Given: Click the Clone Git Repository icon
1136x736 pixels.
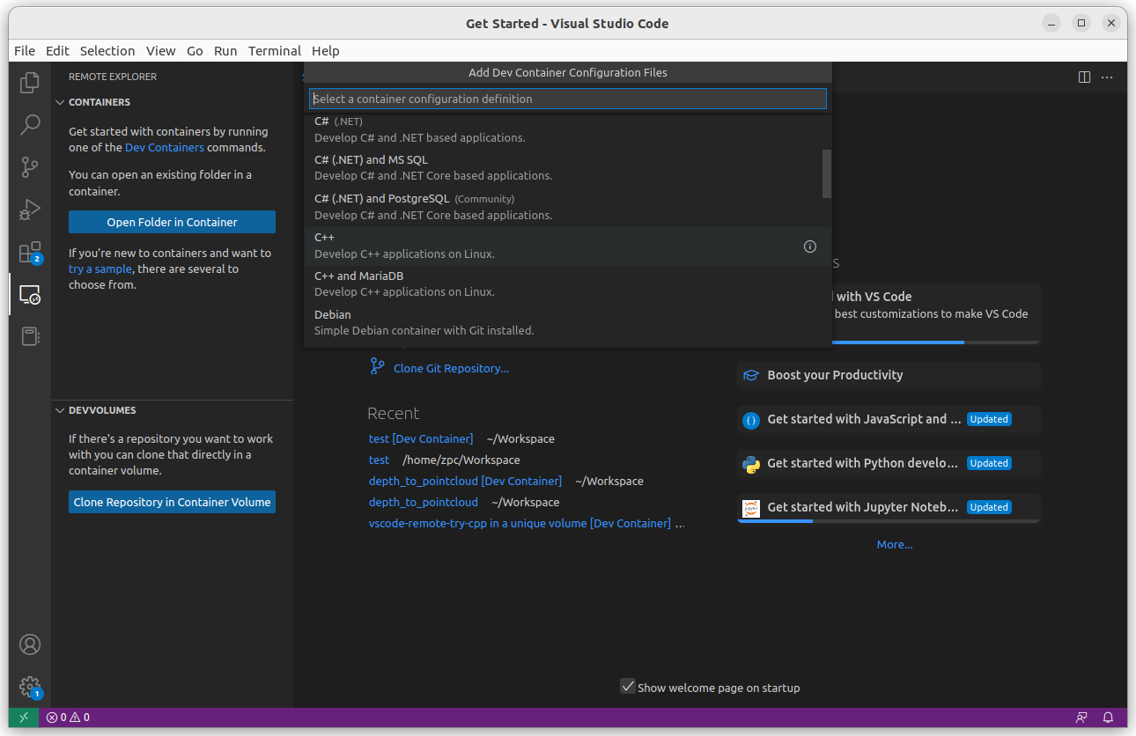Looking at the screenshot, I should point(378,367).
